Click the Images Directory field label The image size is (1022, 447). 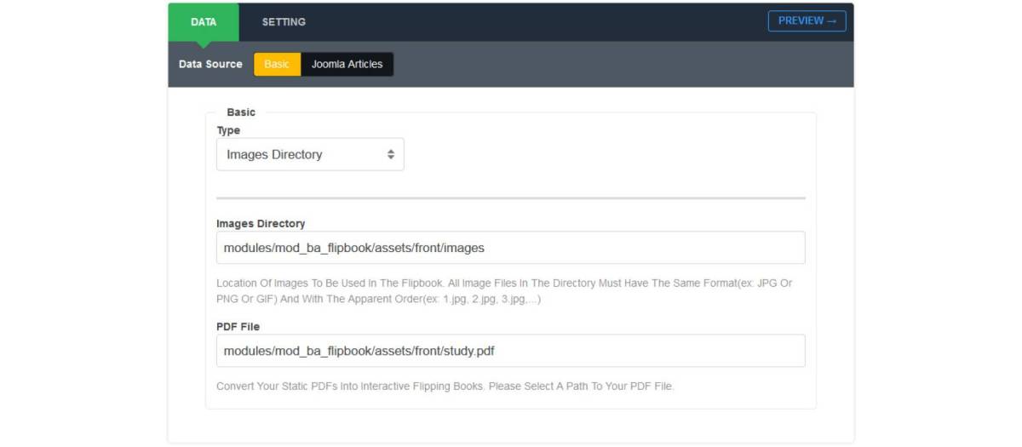[x=261, y=224]
